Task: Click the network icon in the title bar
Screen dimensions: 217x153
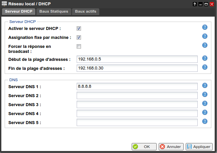Action: (4, 4)
